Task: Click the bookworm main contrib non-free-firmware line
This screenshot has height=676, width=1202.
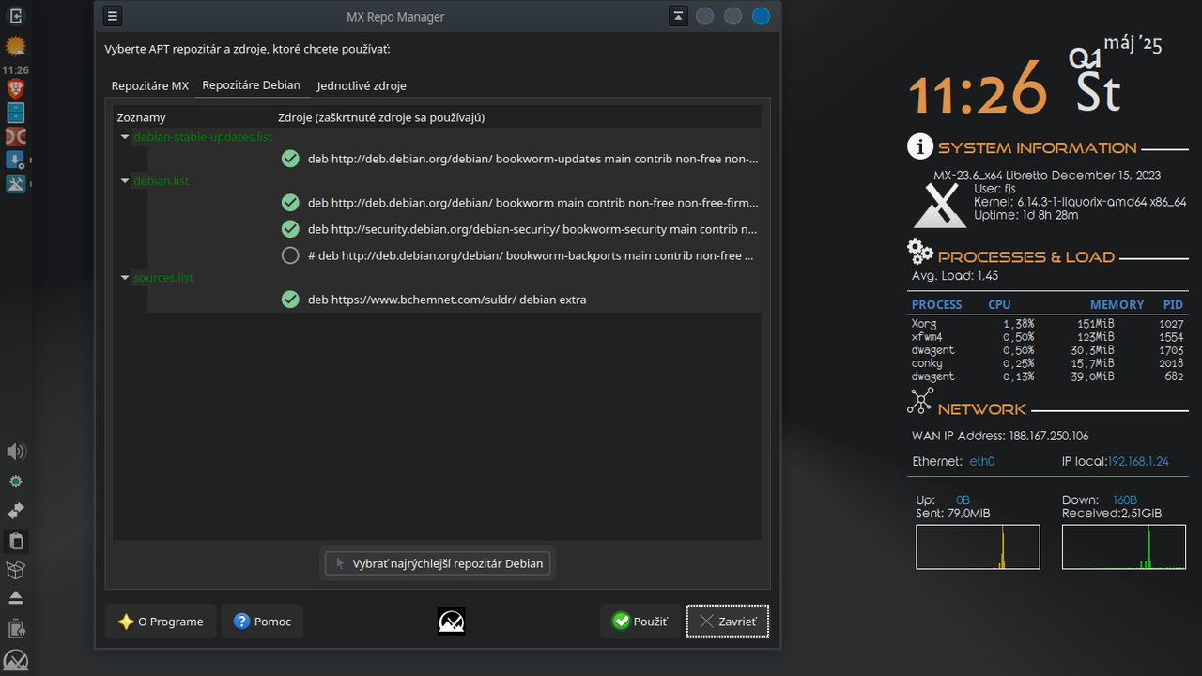Action: coord(532,203)
